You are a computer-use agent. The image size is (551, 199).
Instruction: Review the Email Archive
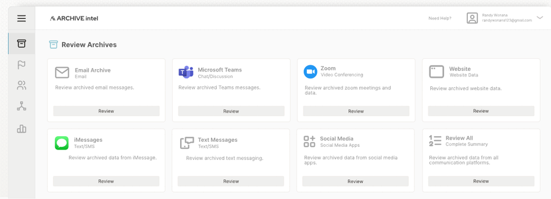coord(106,111)
